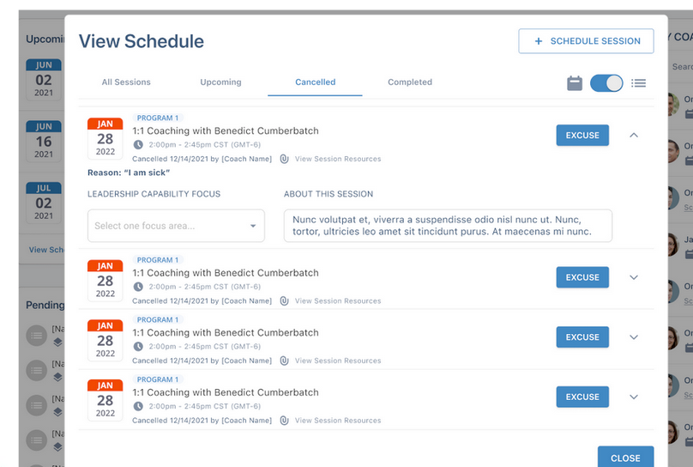Switch to the Completed tab
The height and width of the screenshot is (467, 693).
pos(410,82)
